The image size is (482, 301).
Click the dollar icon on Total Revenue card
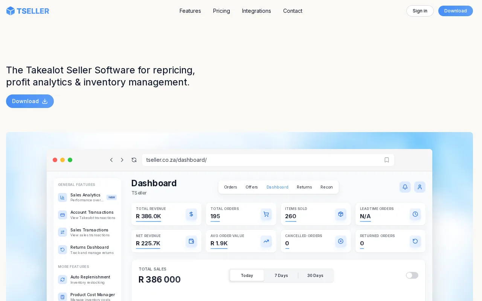(x=191, y=214)
